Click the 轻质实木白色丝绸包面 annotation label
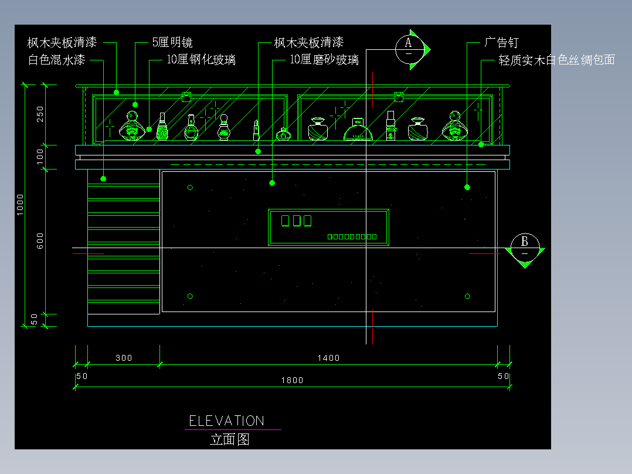 [x=556, y=60]
